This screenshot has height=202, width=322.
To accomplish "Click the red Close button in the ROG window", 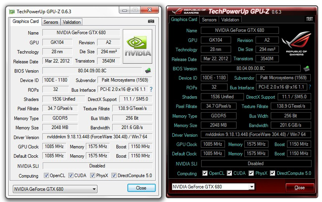I will (299, 188).
